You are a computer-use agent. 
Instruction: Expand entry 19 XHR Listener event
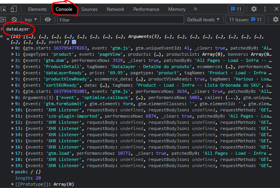click(x=12, y=166)
